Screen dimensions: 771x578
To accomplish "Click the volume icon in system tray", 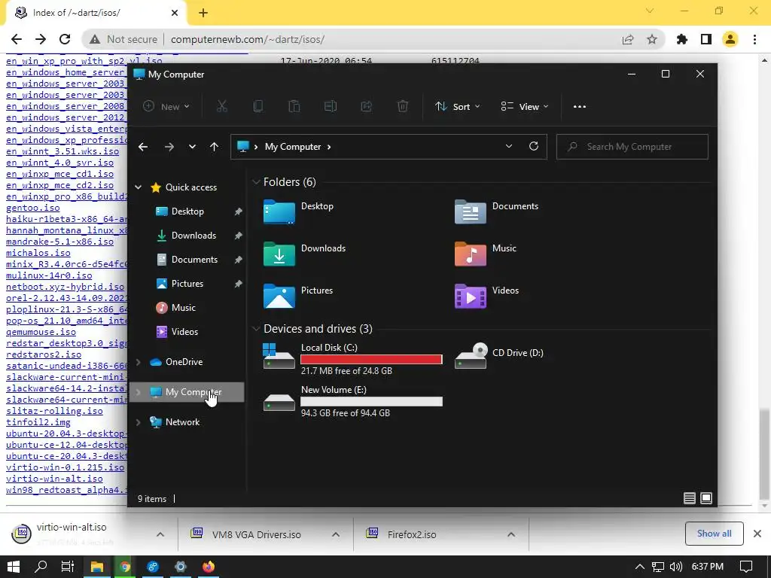I will 676,567.
